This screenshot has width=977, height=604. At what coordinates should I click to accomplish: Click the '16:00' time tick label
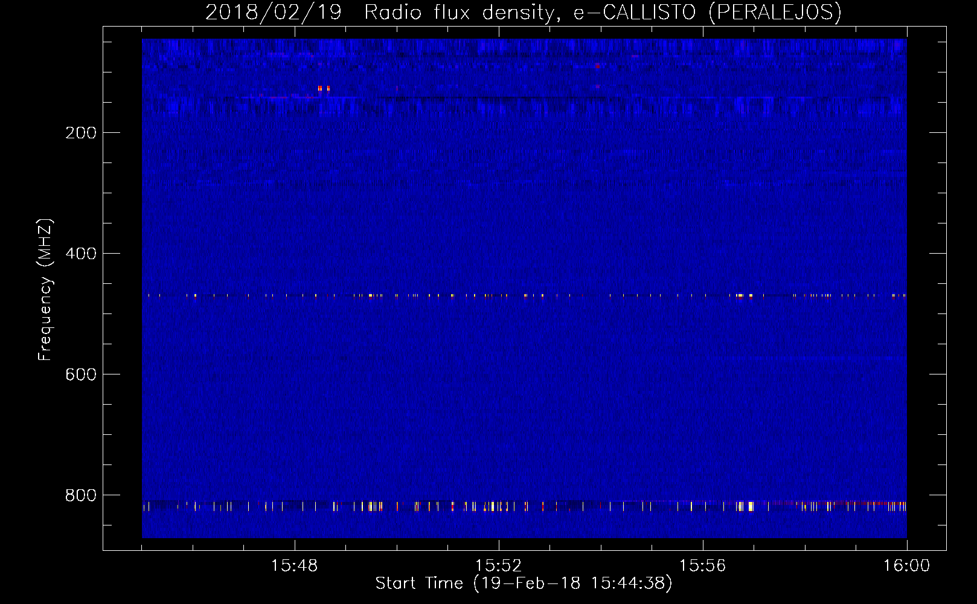906,566
